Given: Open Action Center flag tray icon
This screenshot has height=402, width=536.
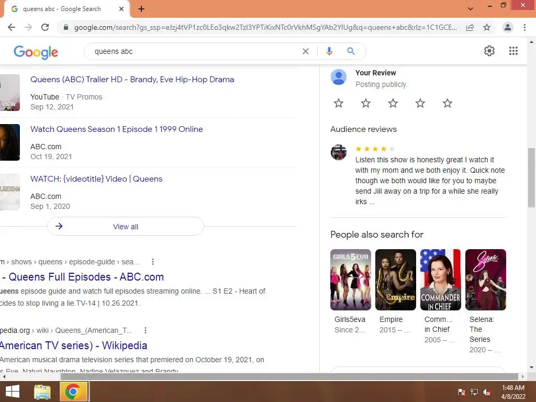Looking at the screenshot, I should 461,392.
